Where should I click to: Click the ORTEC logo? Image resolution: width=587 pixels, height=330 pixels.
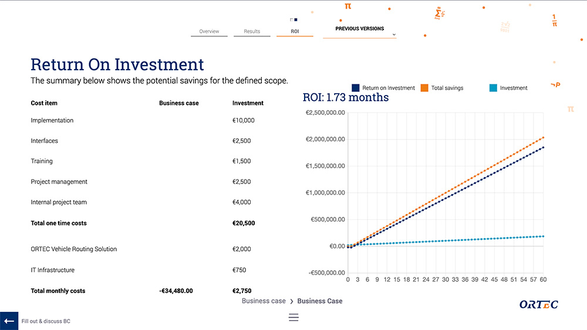click(538, 304)
